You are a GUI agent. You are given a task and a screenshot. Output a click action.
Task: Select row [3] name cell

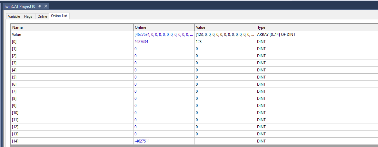[x=72, y=63]
